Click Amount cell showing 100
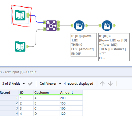Image resolution: width=132 pixels, height=127 pixels. [x=71, y=108]
